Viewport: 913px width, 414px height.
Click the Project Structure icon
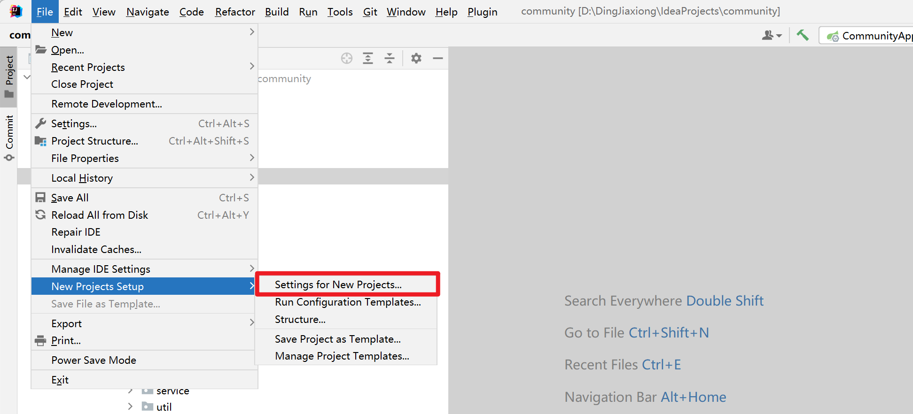click(41, 141)
